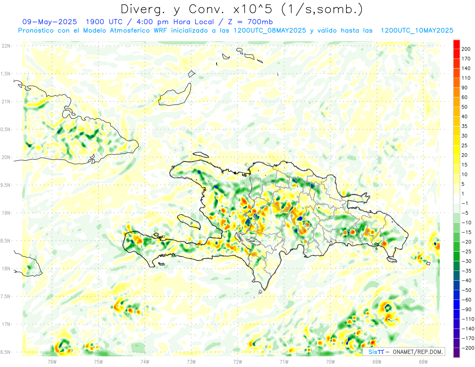This screenshot has width=475, height=367.
Task: Click the '75W' longitude label
Action: click(x=98, y=361)
